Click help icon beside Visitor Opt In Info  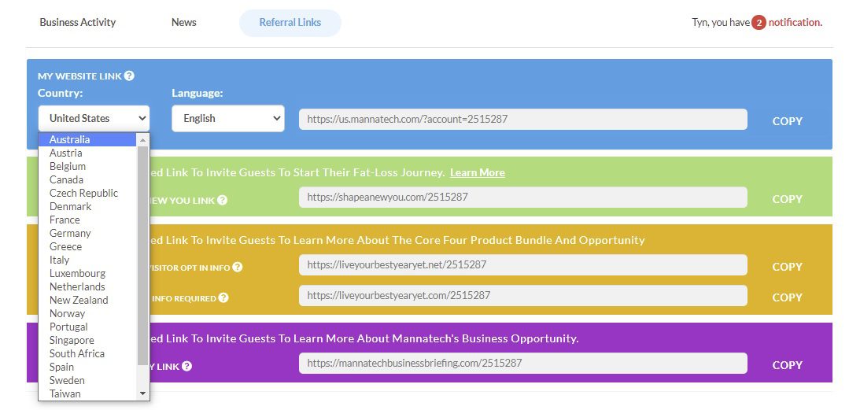pyautogui.click(x=237, y=267)
